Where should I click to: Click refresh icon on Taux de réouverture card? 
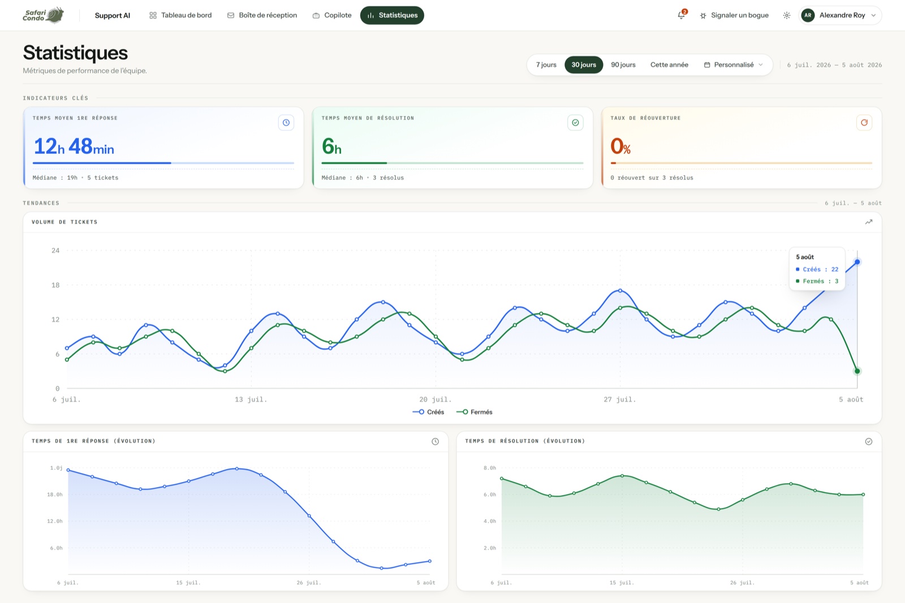pos(864,123)
